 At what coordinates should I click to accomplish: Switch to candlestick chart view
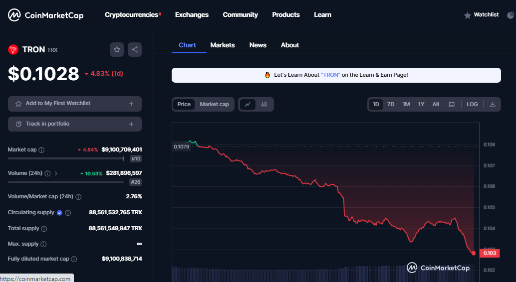(264, 104)
